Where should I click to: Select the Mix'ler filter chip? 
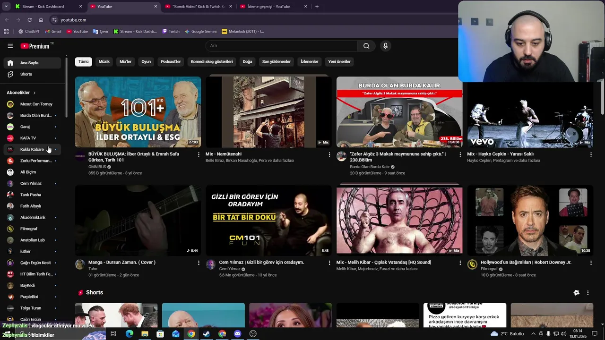(125, 61)
